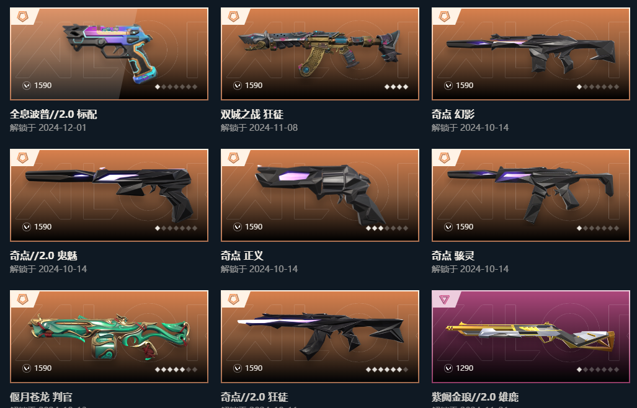Click the VP currency icon on 奇点 幻影 card
637x408 pixels.
click(x=448, y=85)
